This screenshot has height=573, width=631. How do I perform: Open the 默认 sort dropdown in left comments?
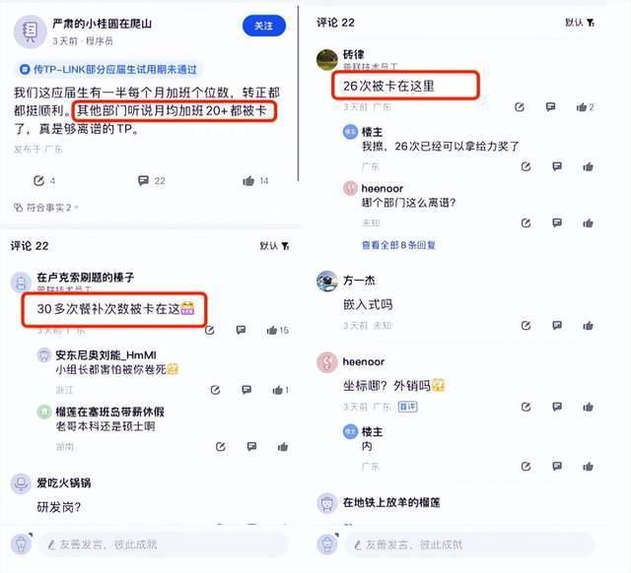pos(274,245)
